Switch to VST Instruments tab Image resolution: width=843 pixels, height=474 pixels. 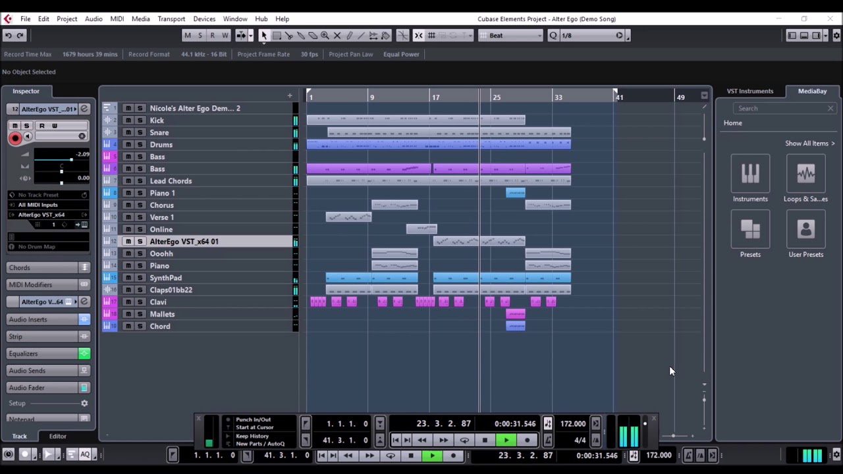tap(750, 92)
